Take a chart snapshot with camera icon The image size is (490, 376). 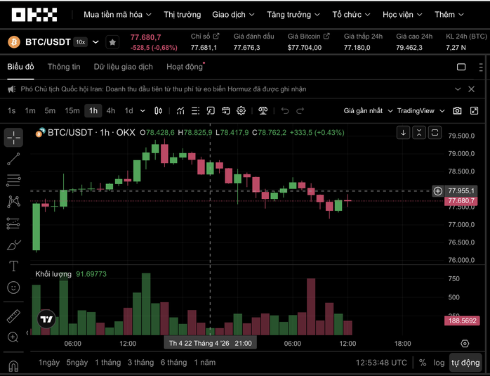click(x=458, y=110)
